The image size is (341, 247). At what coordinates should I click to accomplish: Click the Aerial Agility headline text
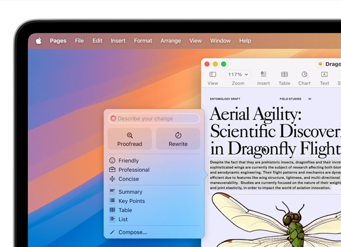coord(275,131)
